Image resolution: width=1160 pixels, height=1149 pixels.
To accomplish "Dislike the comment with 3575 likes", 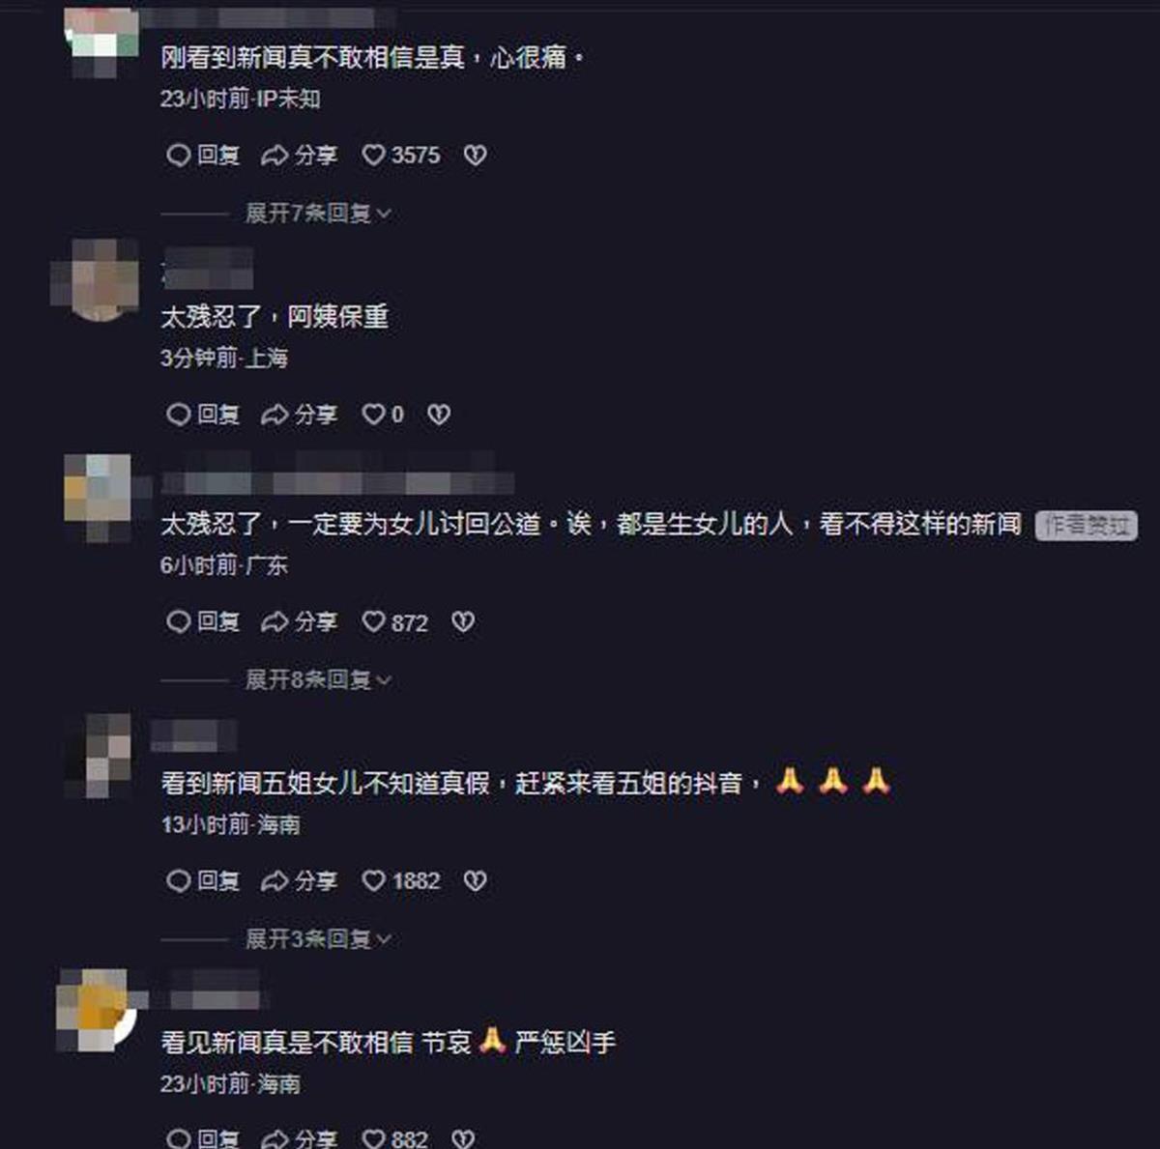I will click(x=475, y=155).
